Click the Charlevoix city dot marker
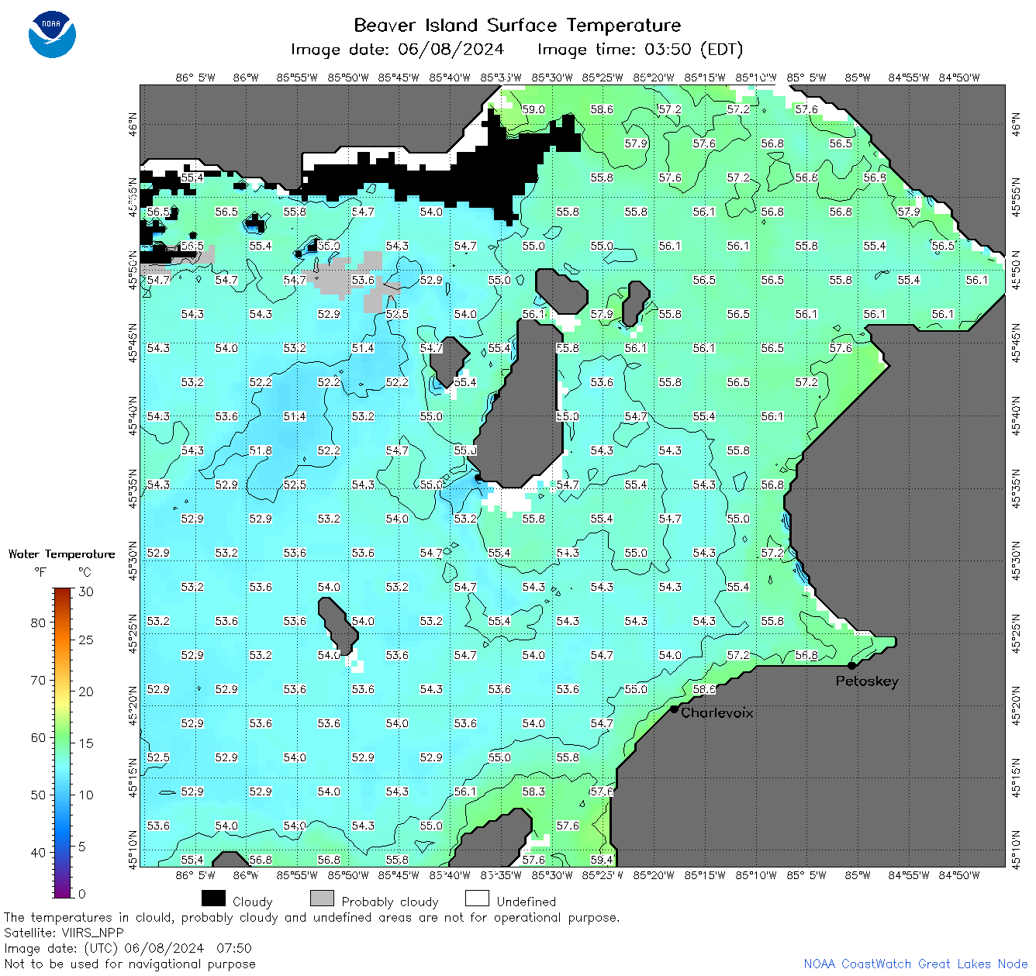The width and height of the screenshot is (1036, 976). click(x=674, y=709)
